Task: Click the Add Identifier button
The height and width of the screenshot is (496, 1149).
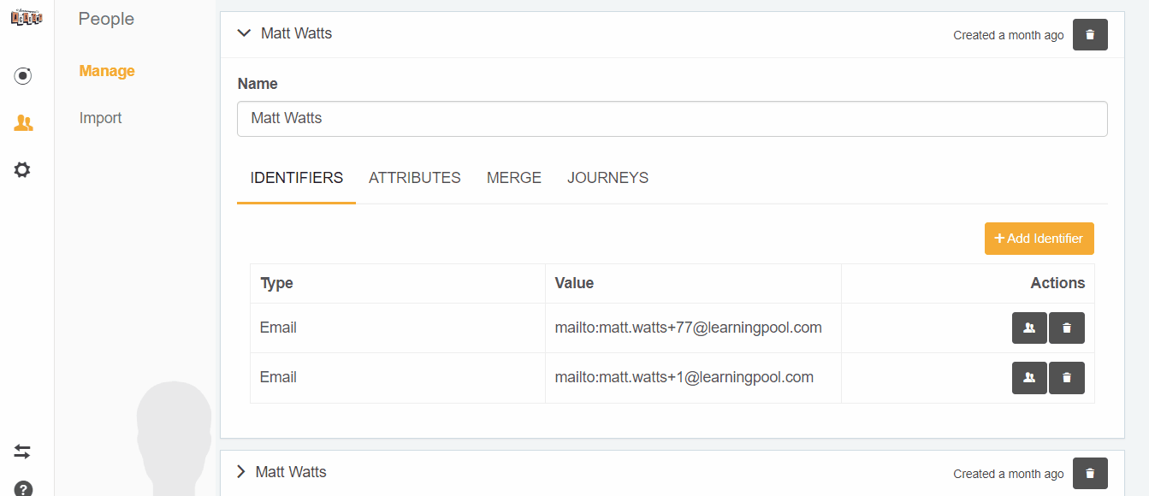Action: click(x=1039, y=239)
